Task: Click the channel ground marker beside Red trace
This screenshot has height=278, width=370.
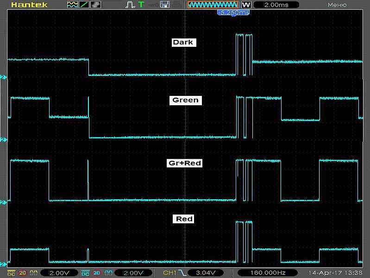Action: coord(3,264)
